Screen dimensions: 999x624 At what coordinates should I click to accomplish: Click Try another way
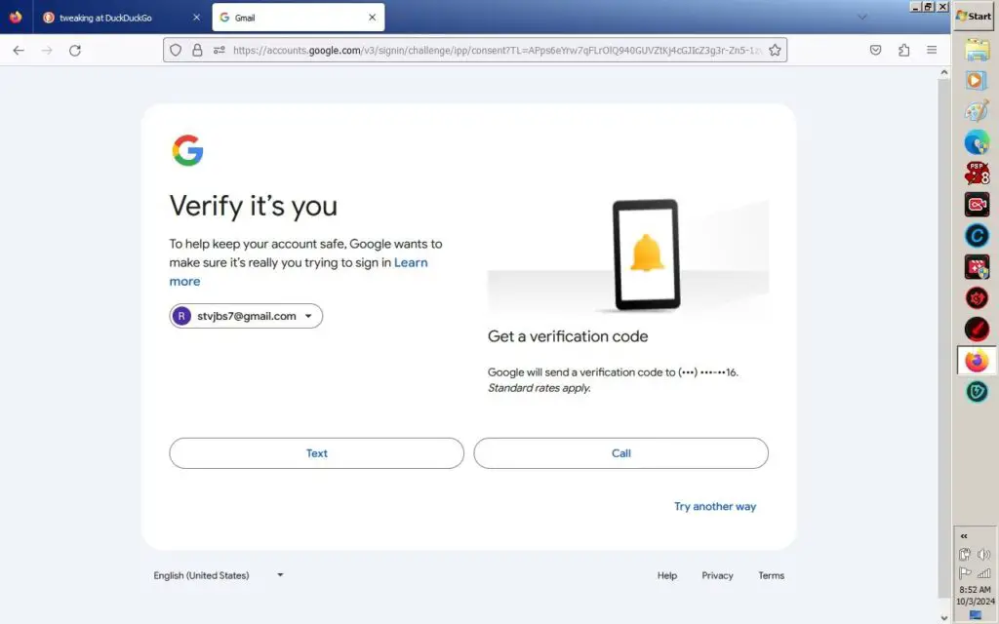point(715,507)
